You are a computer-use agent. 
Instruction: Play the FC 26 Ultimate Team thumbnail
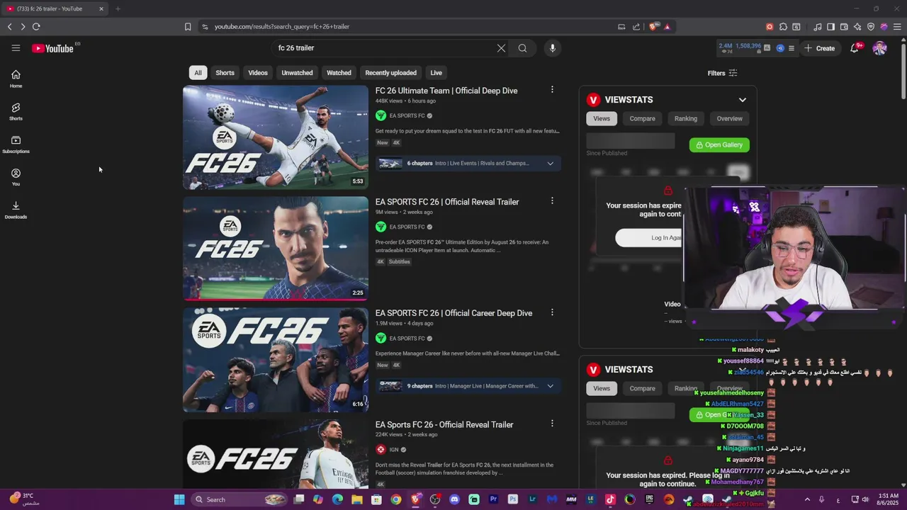click(276, 137)
